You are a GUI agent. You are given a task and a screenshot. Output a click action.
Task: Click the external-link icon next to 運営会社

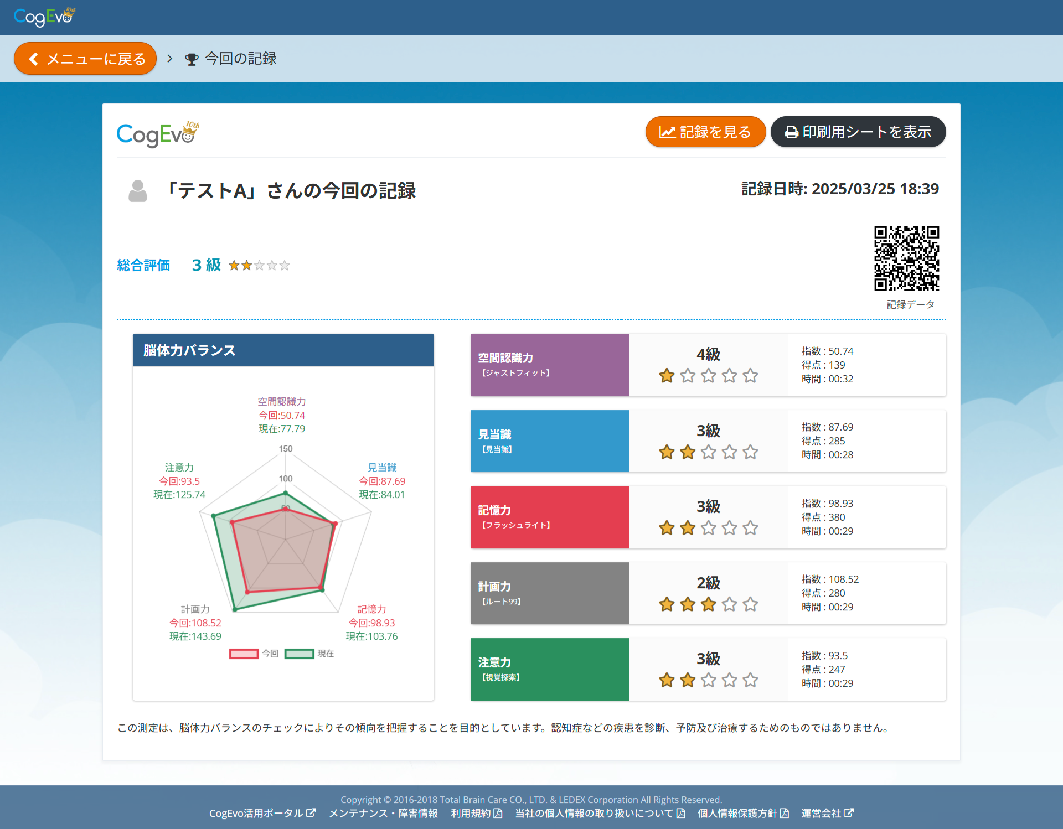click(849, 813)
